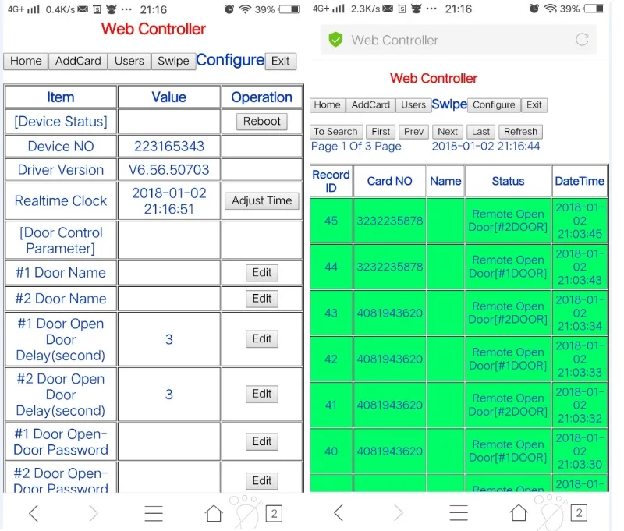Click To Search button
Screen dimensions: 624x531
tap(335, 132)
